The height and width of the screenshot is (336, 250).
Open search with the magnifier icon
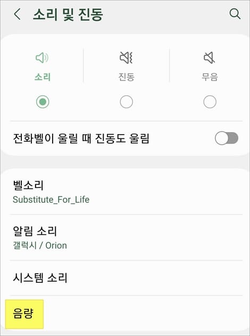(x=235, y=14)
